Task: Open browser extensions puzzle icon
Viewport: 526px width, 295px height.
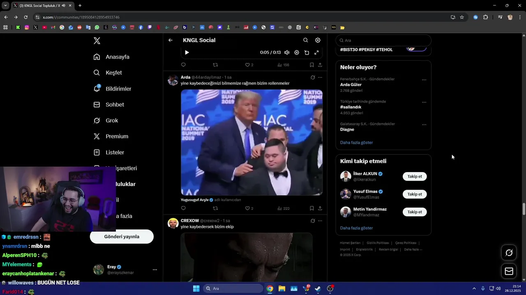Action: [x=486, y=17]
